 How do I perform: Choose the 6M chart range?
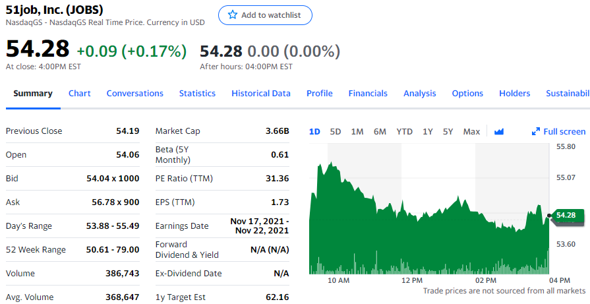pos(380,132)
